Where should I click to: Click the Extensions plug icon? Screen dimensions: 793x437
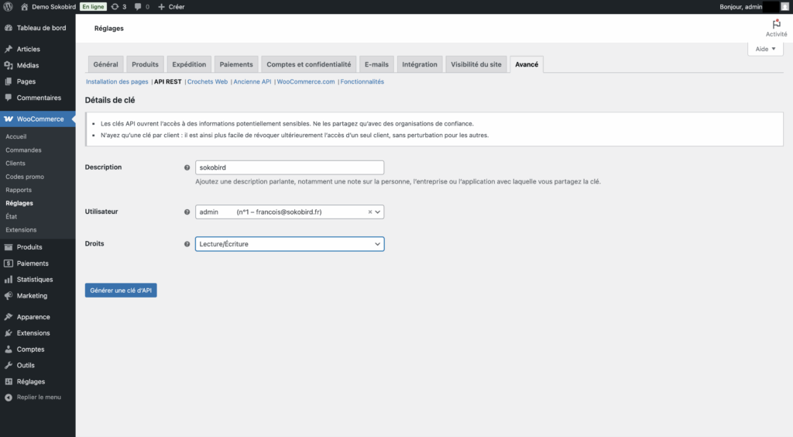tap(9, 333)
